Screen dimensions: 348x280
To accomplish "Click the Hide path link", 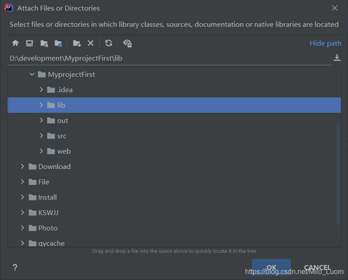I will tap(326, 43).
